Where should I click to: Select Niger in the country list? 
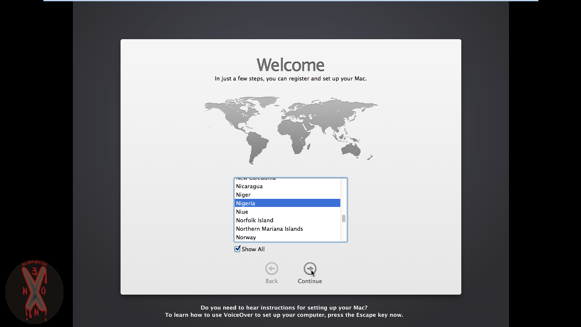click(x=288, y=195)
